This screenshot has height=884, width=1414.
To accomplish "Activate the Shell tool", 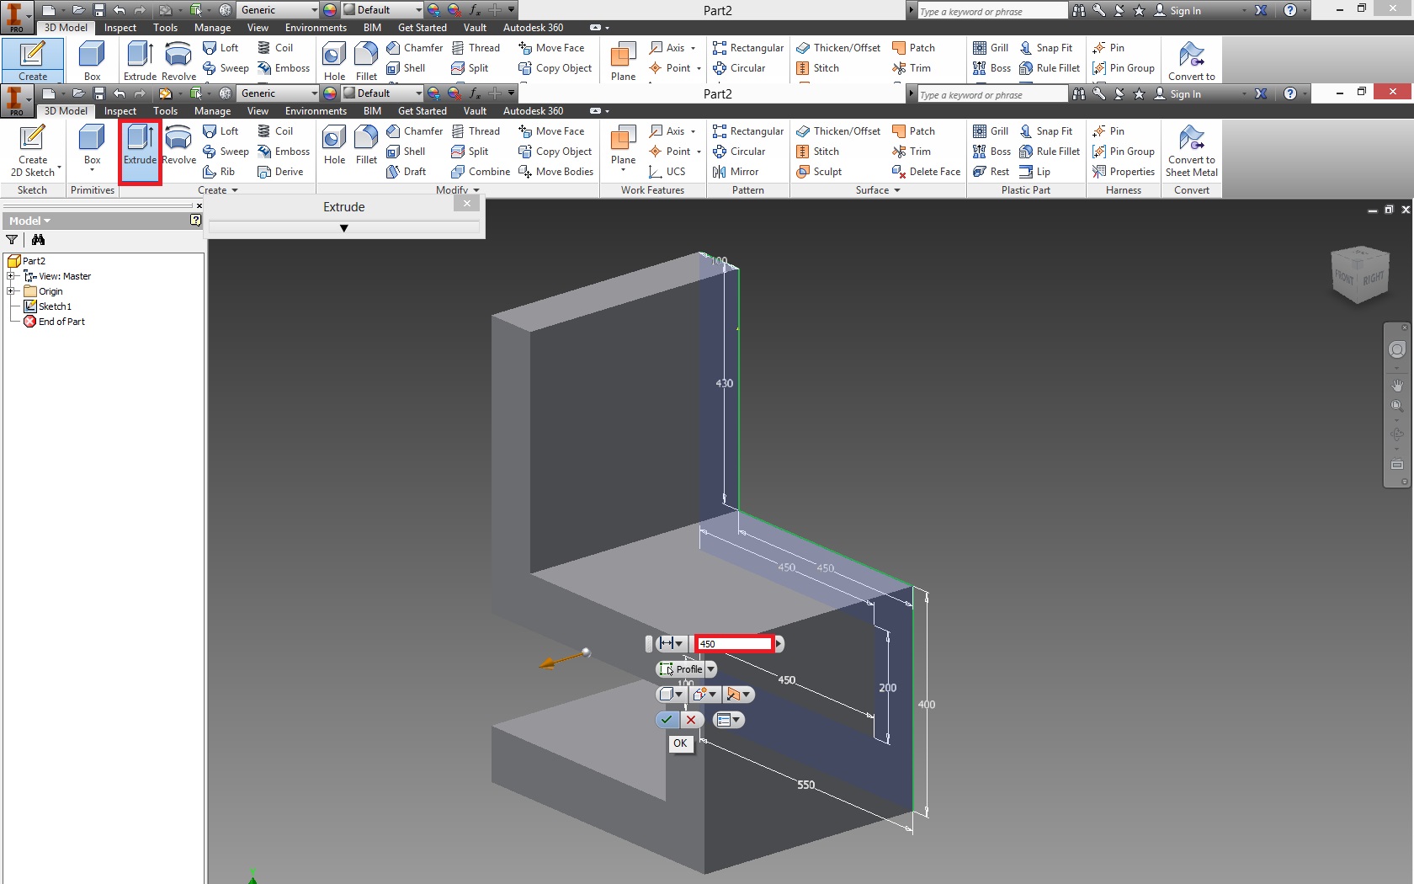I will point(408,152).
